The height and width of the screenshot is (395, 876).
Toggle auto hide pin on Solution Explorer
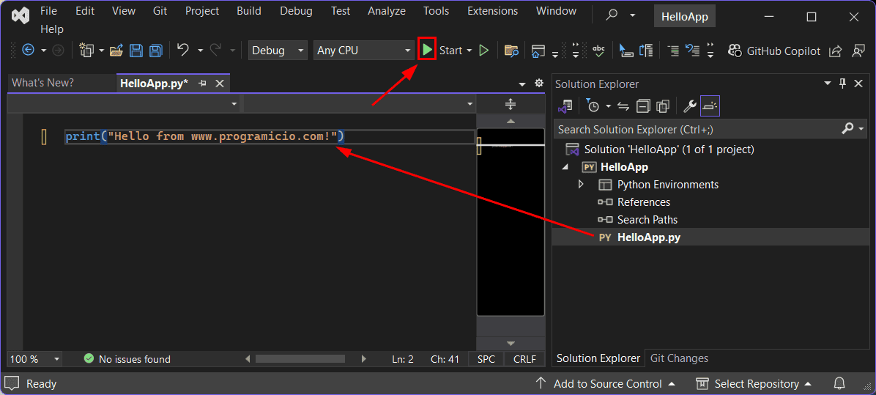[x=843, y=84]
